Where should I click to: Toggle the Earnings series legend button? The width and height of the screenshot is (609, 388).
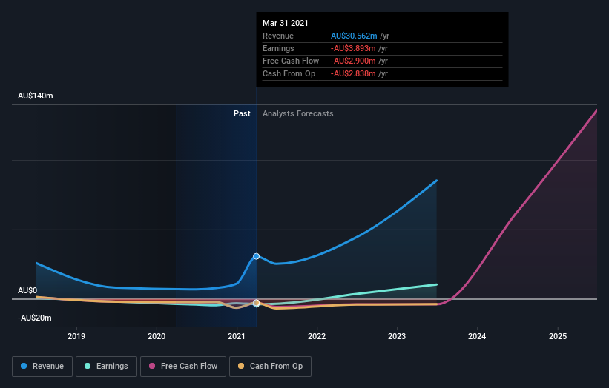[x=106, y=367]
